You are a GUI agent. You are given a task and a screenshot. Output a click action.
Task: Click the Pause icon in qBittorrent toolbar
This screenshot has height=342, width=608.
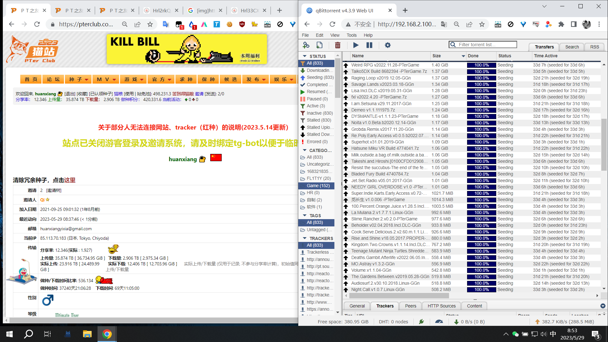tap(369, 45)
